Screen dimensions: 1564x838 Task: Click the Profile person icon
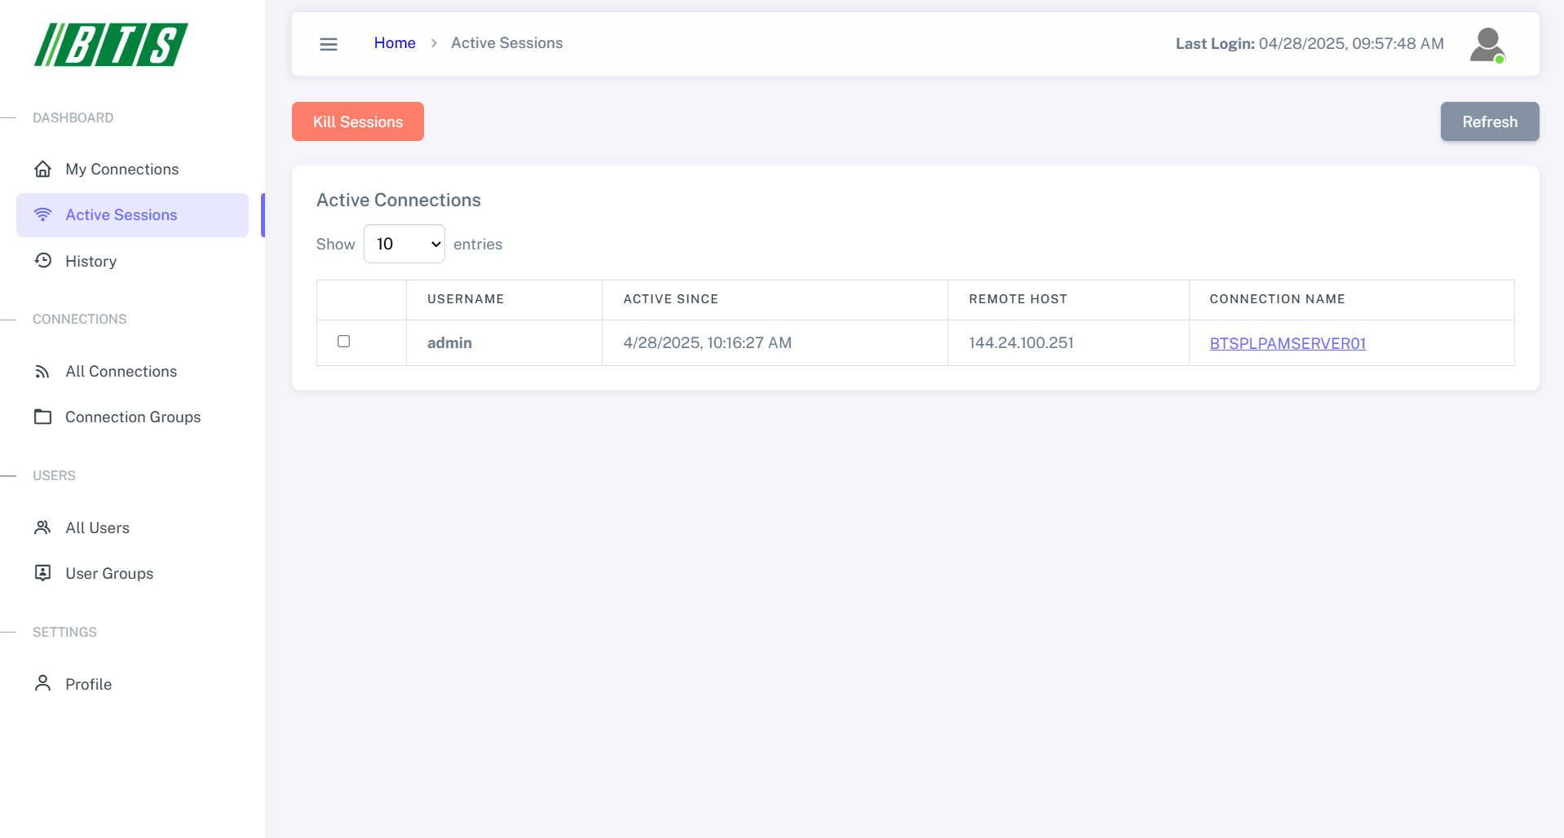coord(43,683)
